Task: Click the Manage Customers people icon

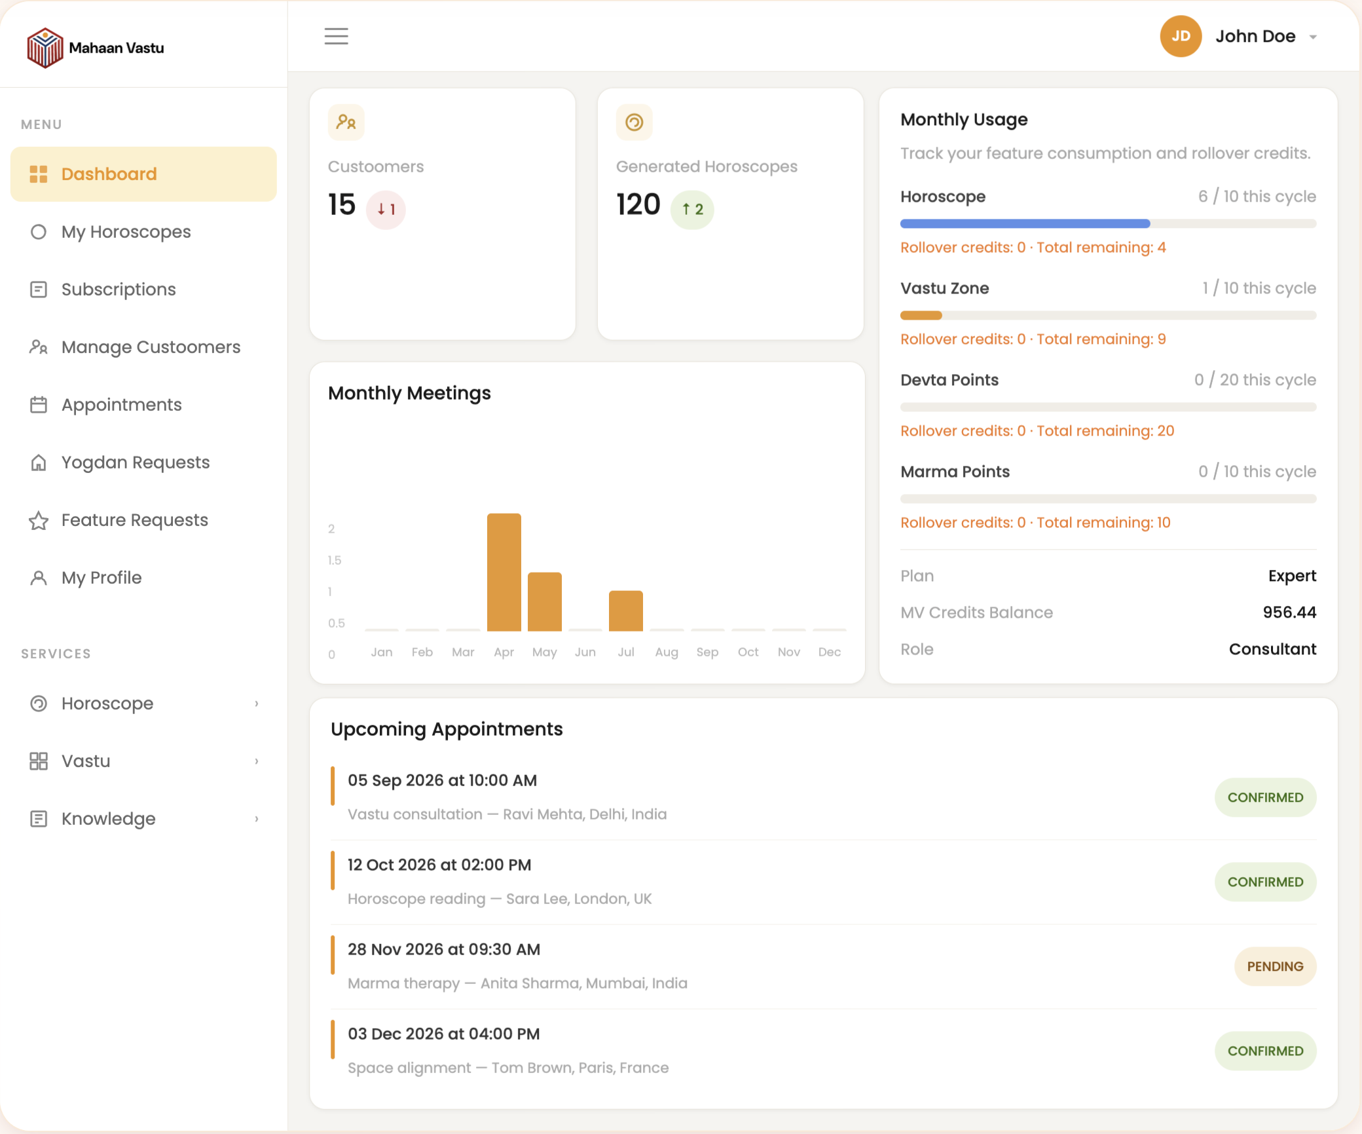Action: (x=39, y=347)
